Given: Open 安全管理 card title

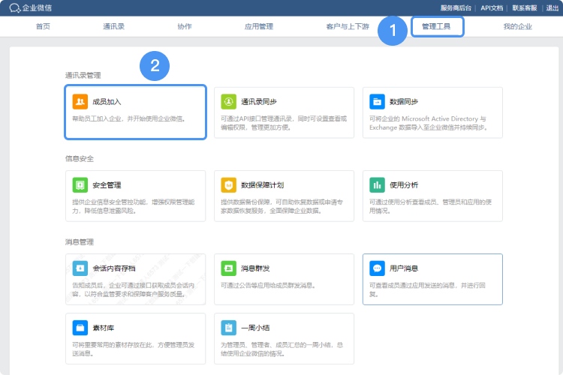Looking at the screenshot, I should [107, 185].
